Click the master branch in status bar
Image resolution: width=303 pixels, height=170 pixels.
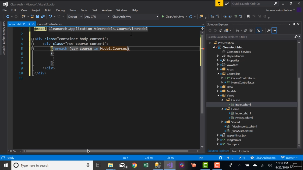(x=290, y=158)
